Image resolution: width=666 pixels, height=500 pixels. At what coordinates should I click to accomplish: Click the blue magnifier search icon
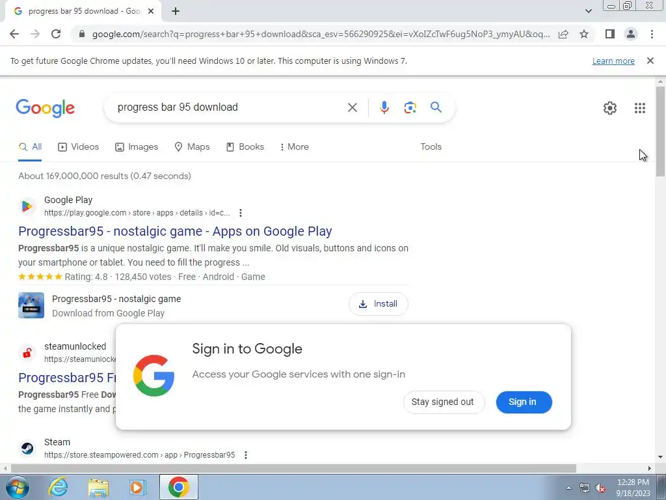436,107
